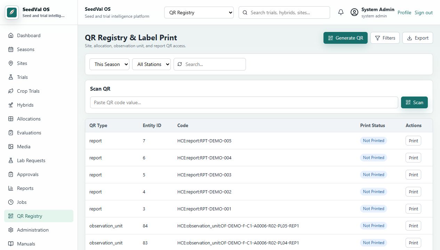Open Allocations in sidebar

coord(39,119)
